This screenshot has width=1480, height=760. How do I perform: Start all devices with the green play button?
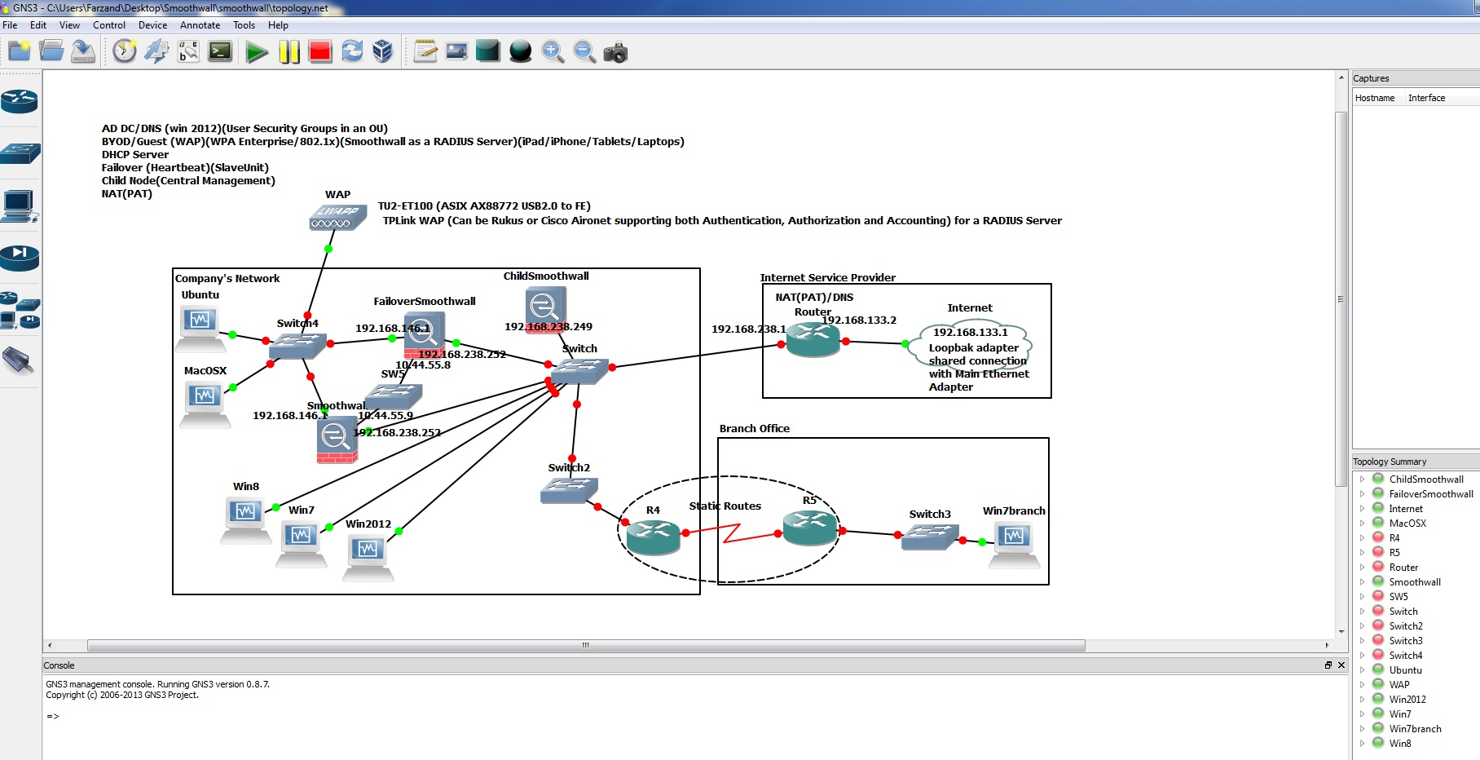(257, 53)
